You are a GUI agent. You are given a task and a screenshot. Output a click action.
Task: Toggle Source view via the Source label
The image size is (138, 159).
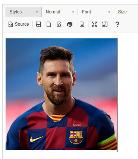pos(22,24)
